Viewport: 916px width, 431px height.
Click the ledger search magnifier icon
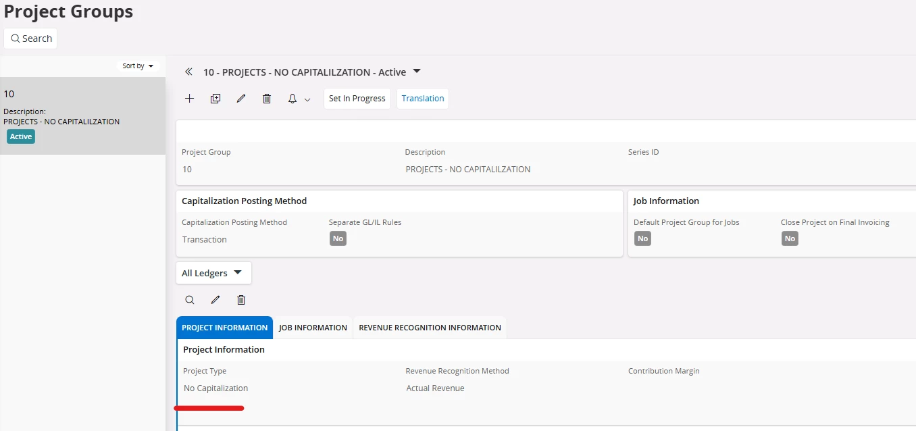pyautogui.click(x=190, y=300)
